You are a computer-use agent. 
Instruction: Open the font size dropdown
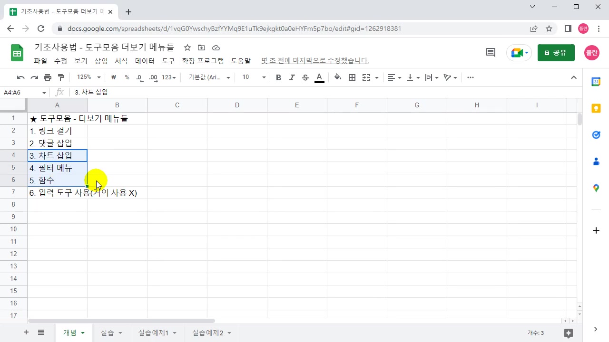pyautogui.click(x=263, y=77)
